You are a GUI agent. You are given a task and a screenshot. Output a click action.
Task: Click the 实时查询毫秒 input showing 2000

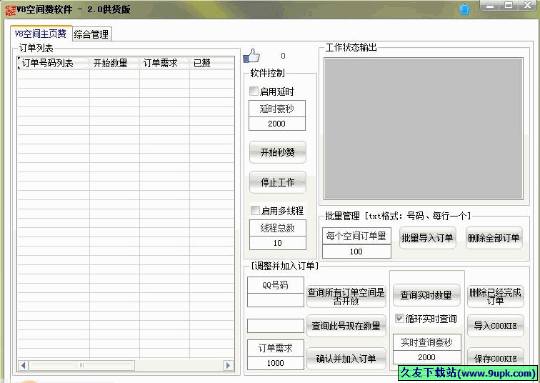(x=426, y=357)
